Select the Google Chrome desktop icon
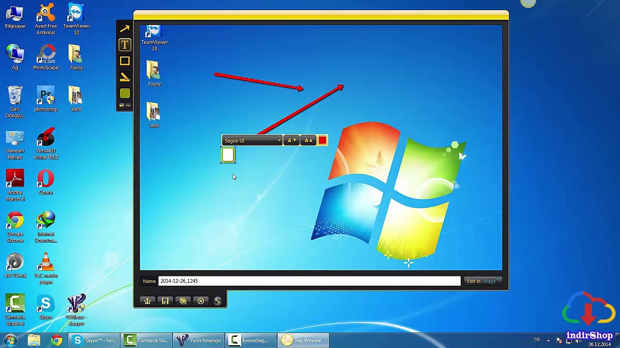Viewport: 620px width, 348px height. pos(15,227)
